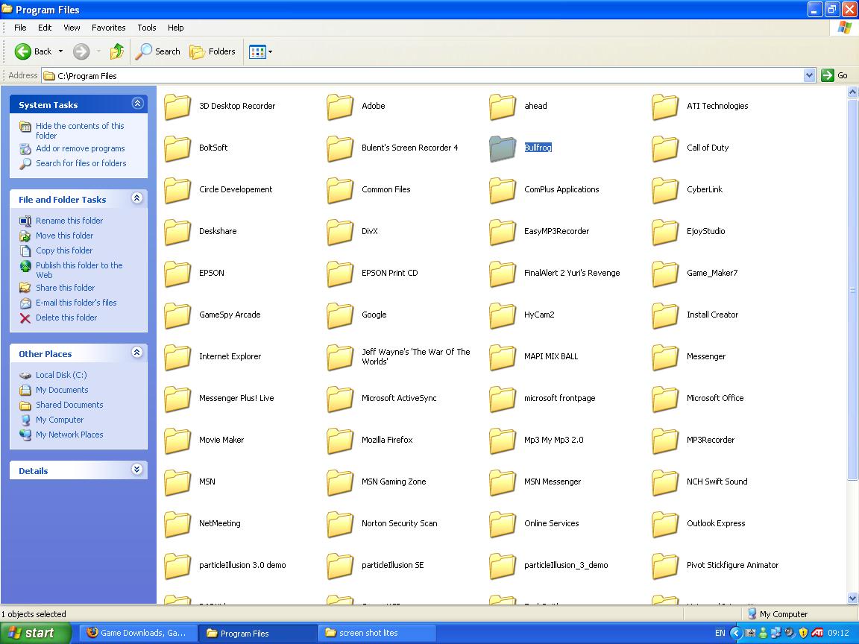This screenshot has height=644, width=859.
Task: Select the Microsoft Office folder icon
Action: (x=664, y=399)
